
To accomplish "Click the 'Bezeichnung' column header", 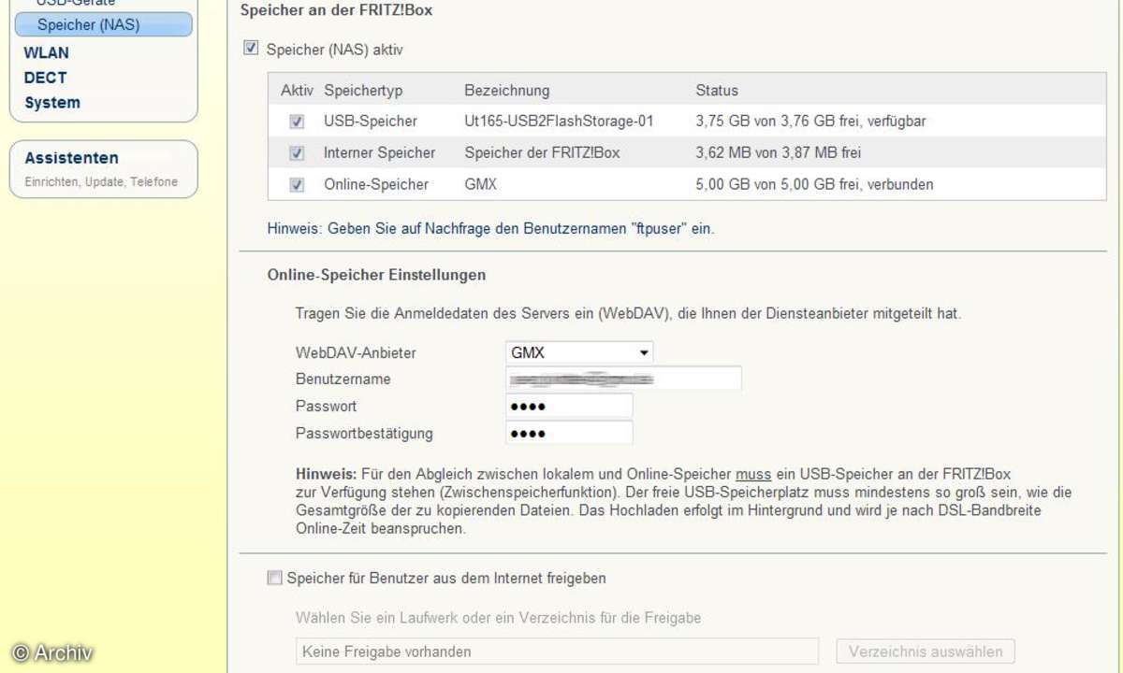I will tap(507, 91).
